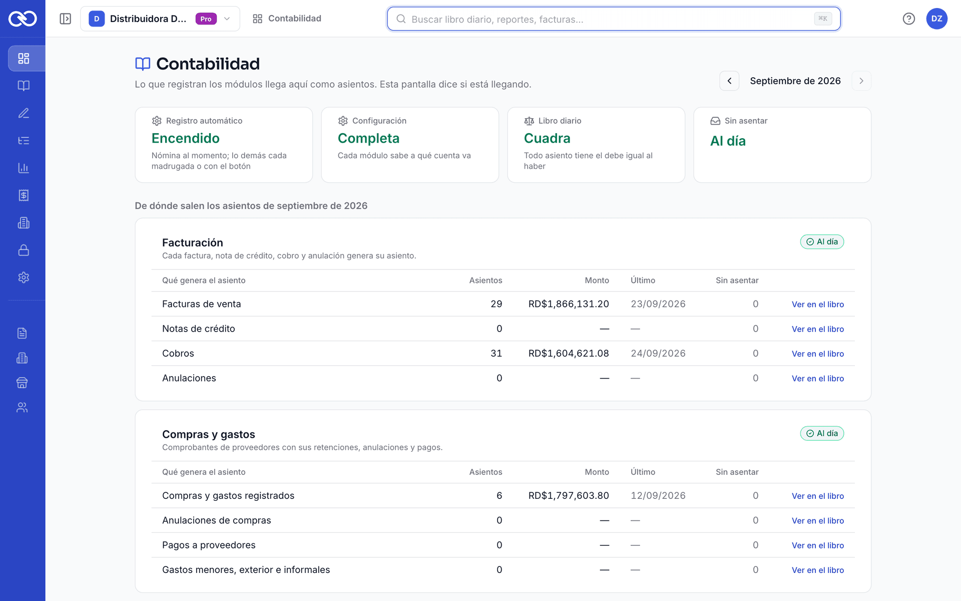961x601 pixels.
Task: Click the magnifier icon in the search box
Action: [x=401, y=19]
